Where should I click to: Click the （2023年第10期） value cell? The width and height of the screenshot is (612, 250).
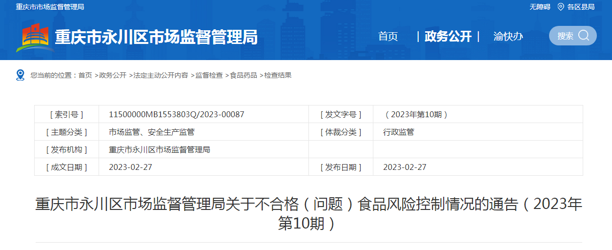(478, 114)
